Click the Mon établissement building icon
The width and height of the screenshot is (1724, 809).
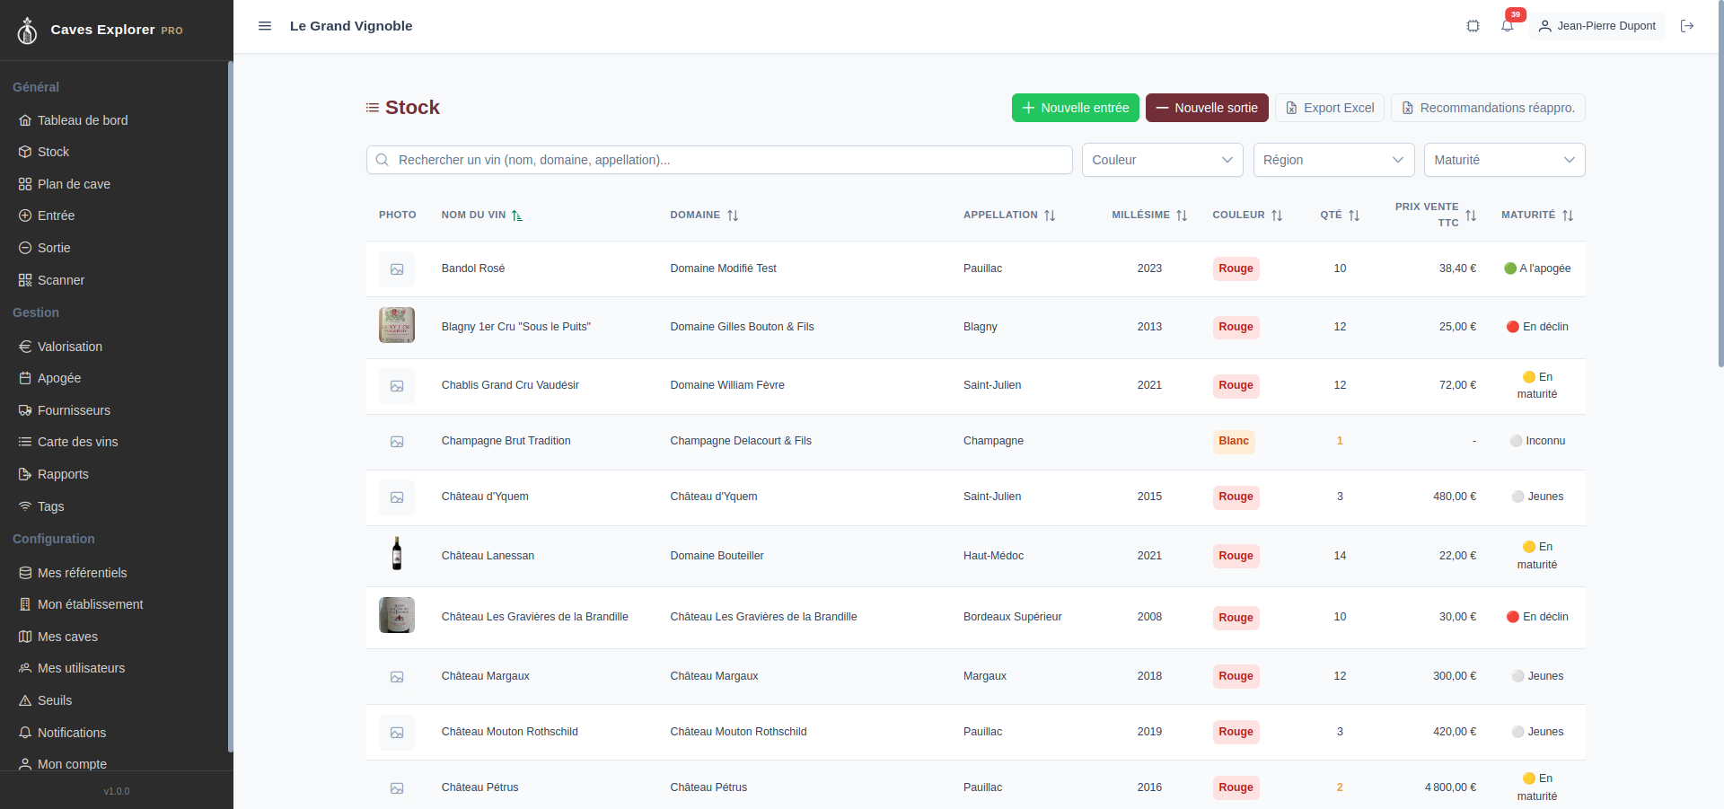25,604
